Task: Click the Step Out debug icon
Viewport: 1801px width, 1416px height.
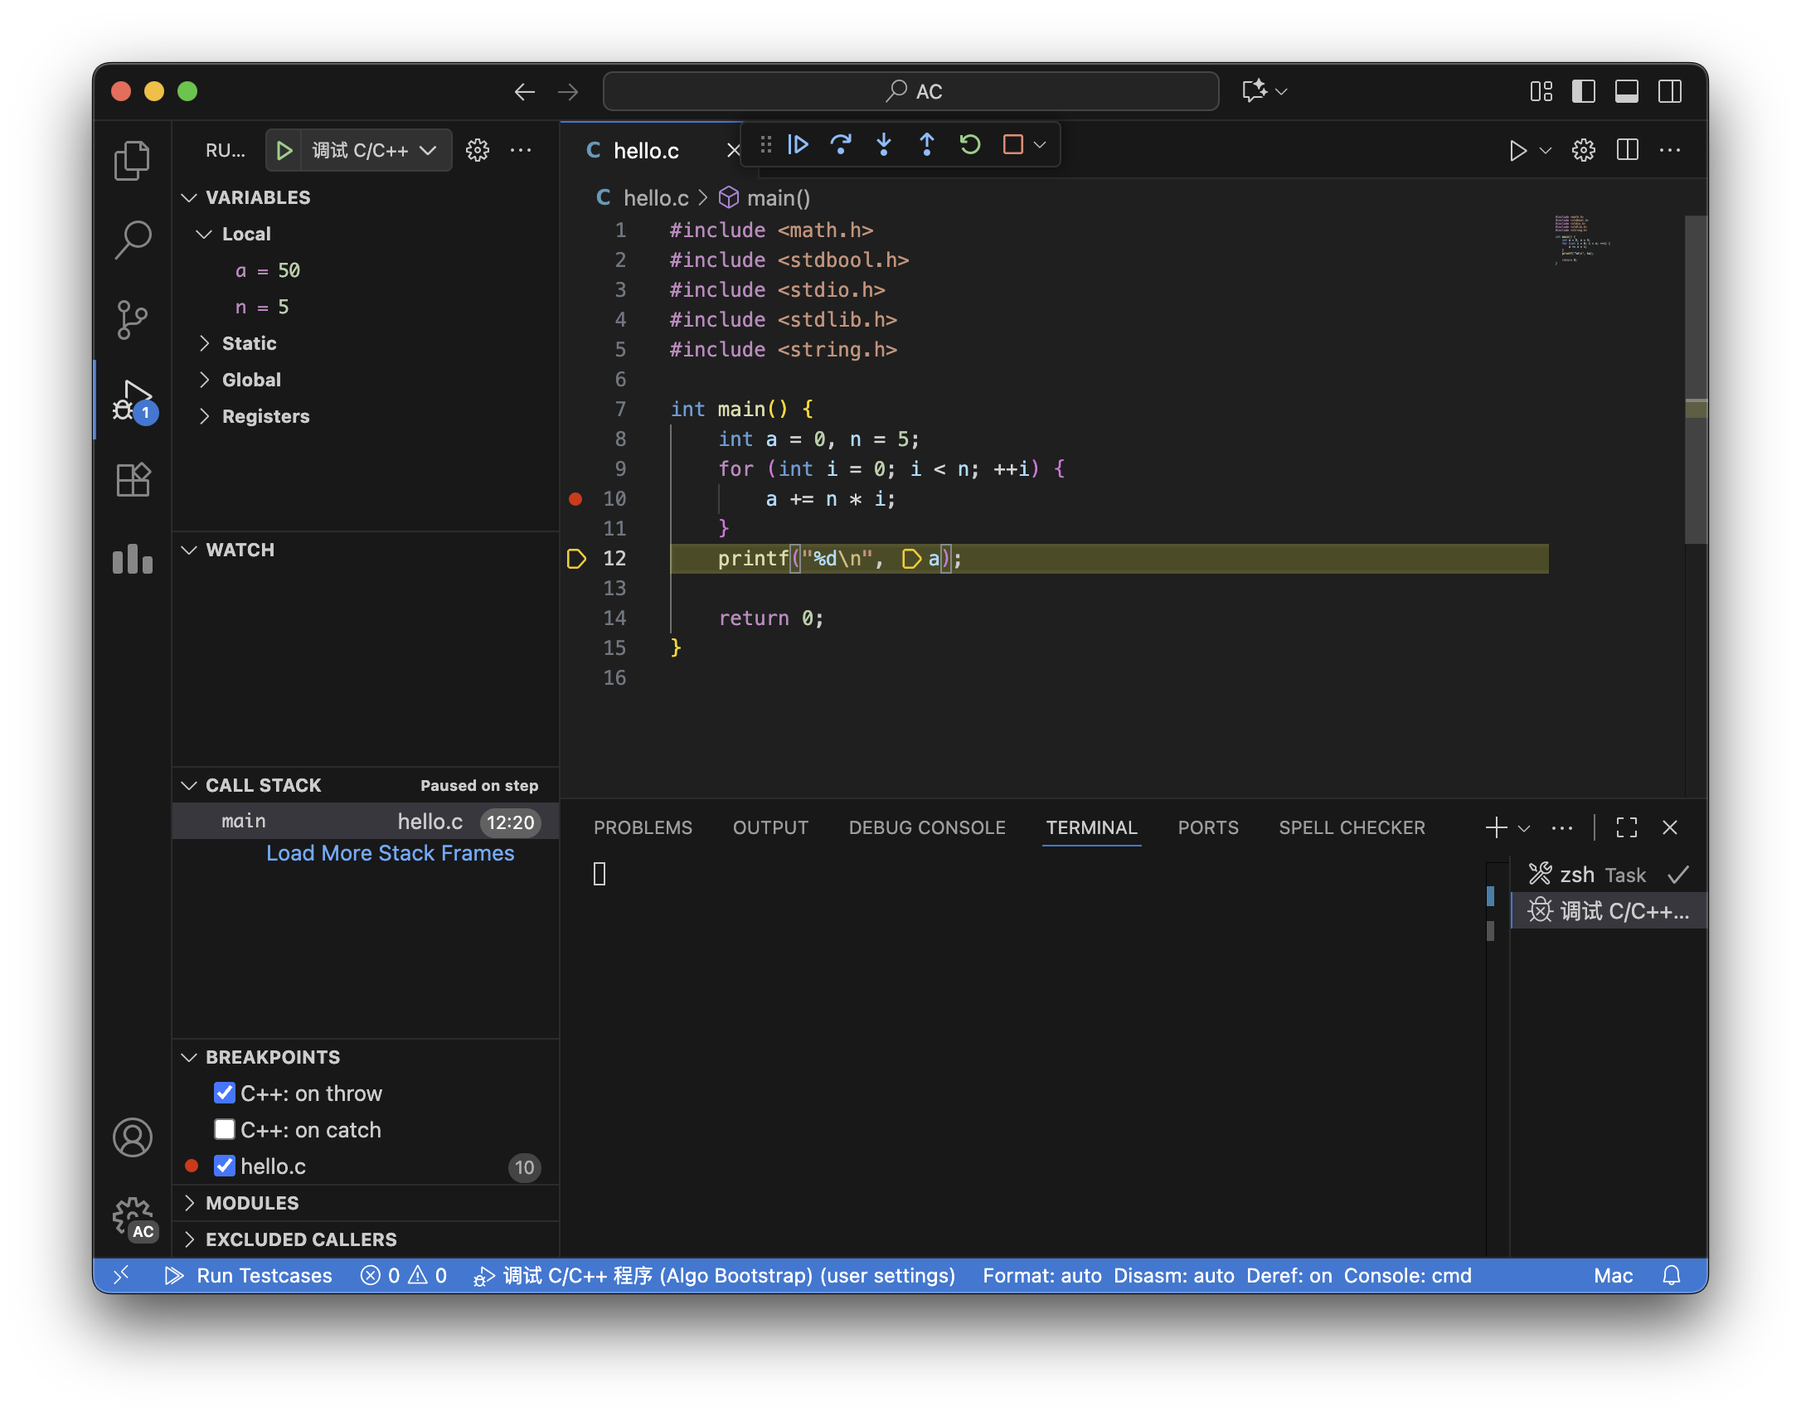Action: [x=927, y=145]
